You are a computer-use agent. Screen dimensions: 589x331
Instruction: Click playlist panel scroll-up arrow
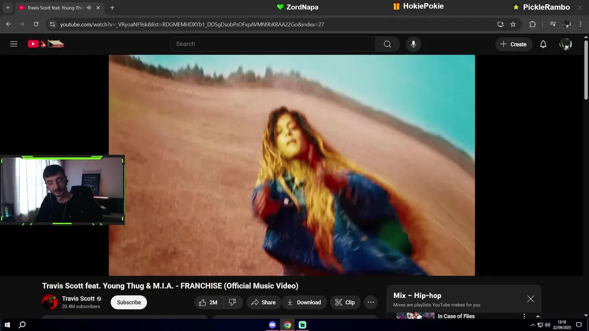pos(537,316)
